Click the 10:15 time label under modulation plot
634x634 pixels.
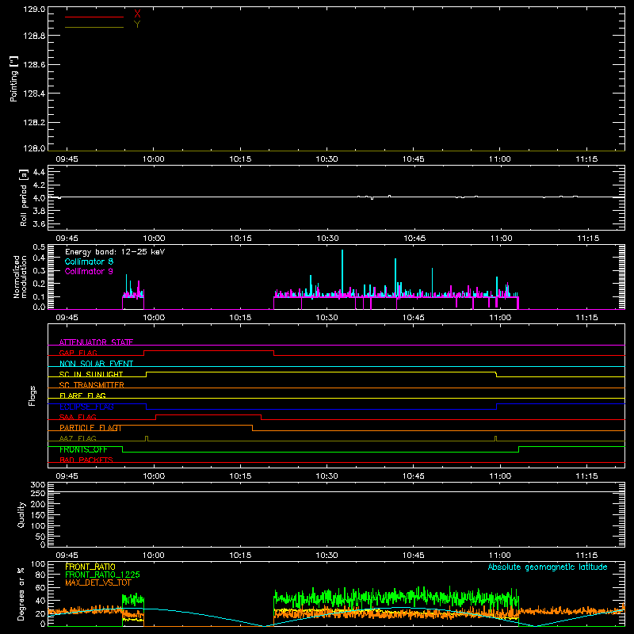[240, 318]
